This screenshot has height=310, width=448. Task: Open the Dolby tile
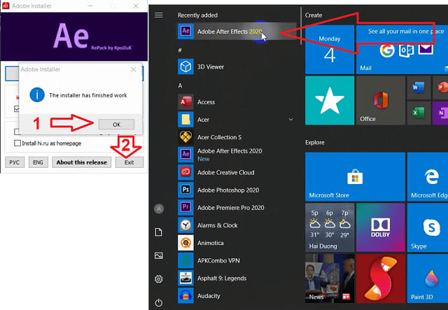pos(381,227)
